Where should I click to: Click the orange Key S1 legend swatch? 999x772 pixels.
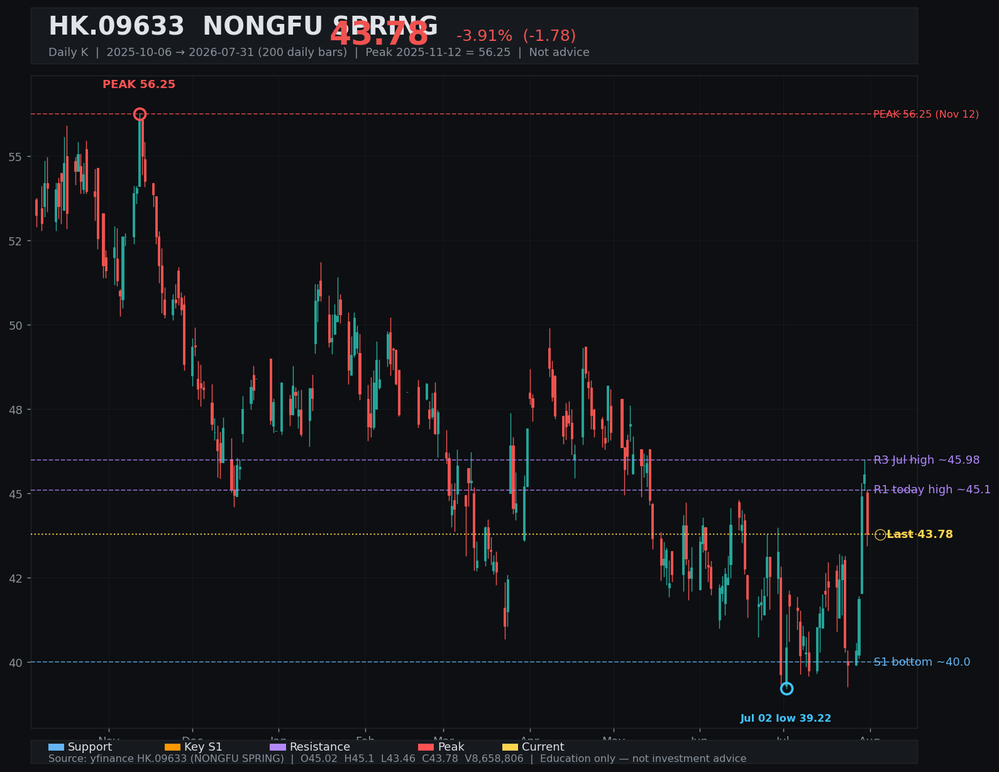[x=172, y=747]
